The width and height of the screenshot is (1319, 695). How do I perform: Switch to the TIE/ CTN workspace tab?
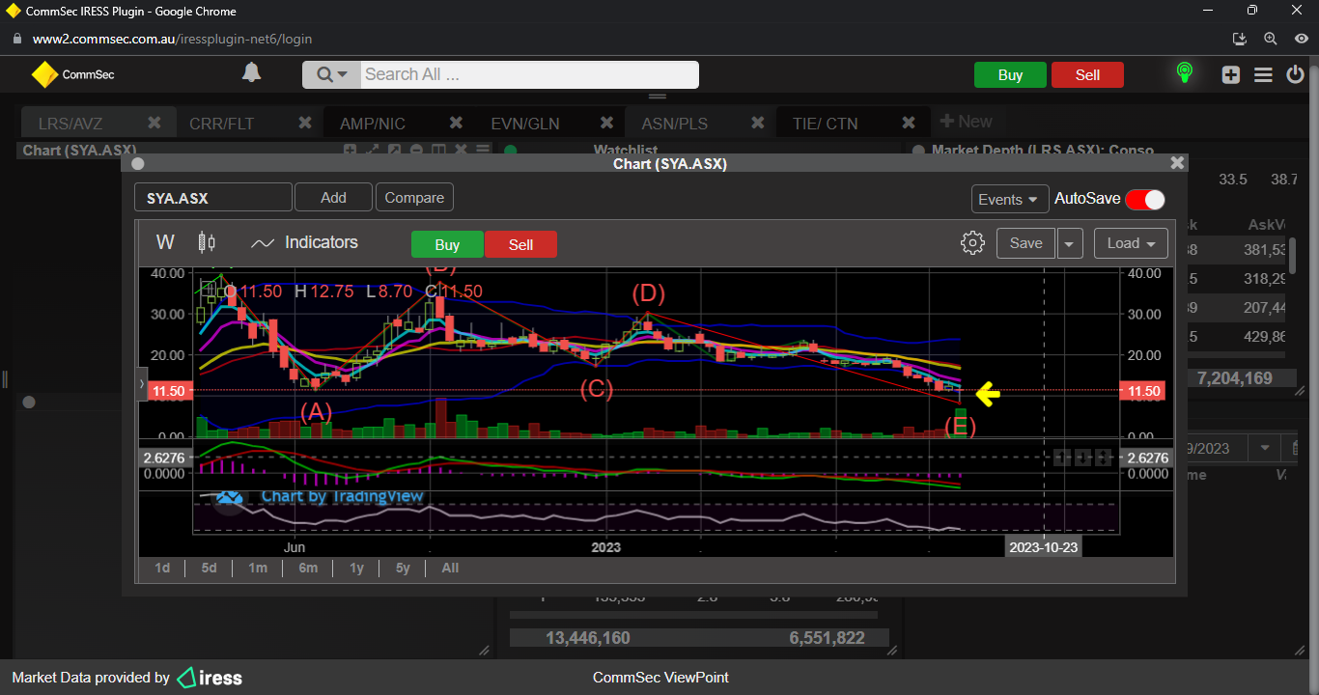click(x=825, y=124)
